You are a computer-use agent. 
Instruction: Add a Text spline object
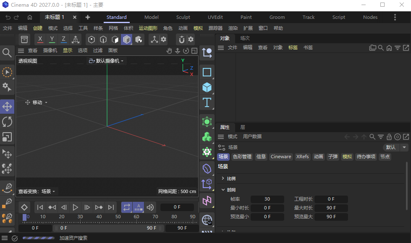pos(207,102)
